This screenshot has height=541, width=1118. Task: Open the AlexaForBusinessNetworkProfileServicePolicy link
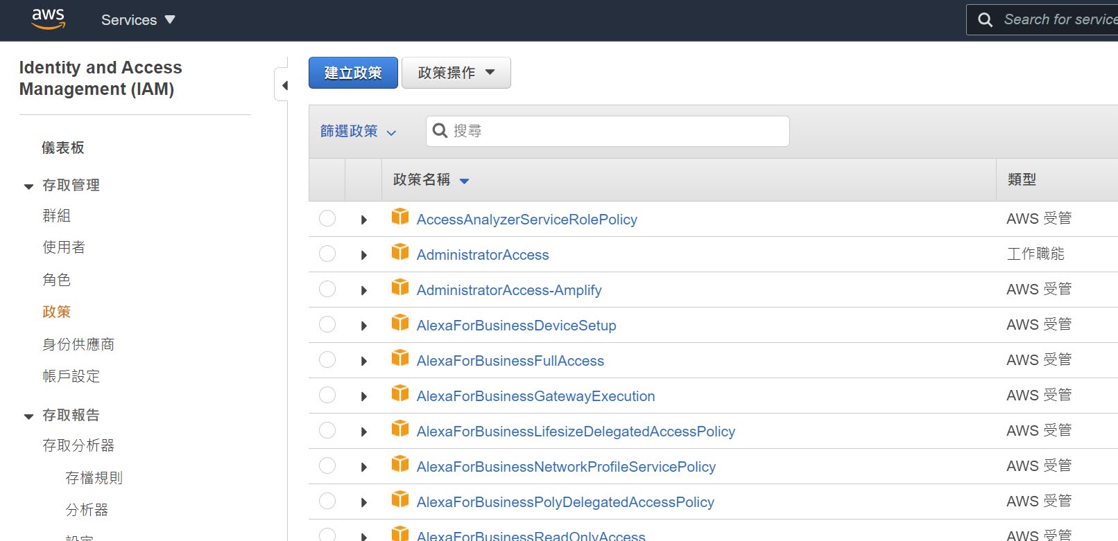pos(566,467)
